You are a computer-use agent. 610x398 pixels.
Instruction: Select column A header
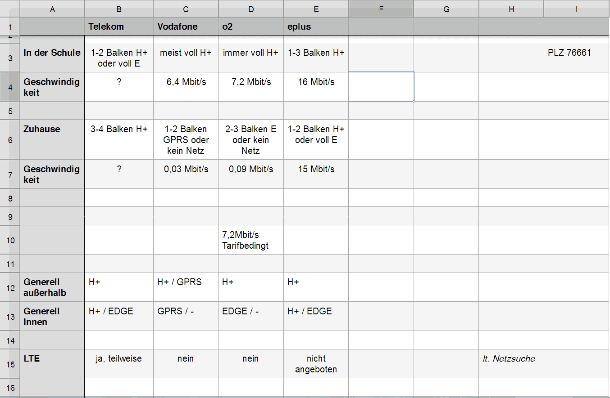click(x=52, y=9)
